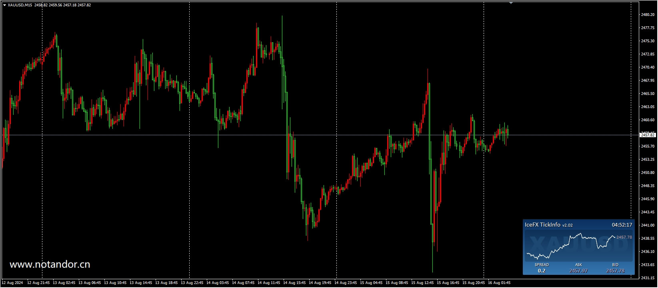This screenshot has width=658, height=288.
Task: Click the 2470.40 price axis label
Action: coord(648,67)
